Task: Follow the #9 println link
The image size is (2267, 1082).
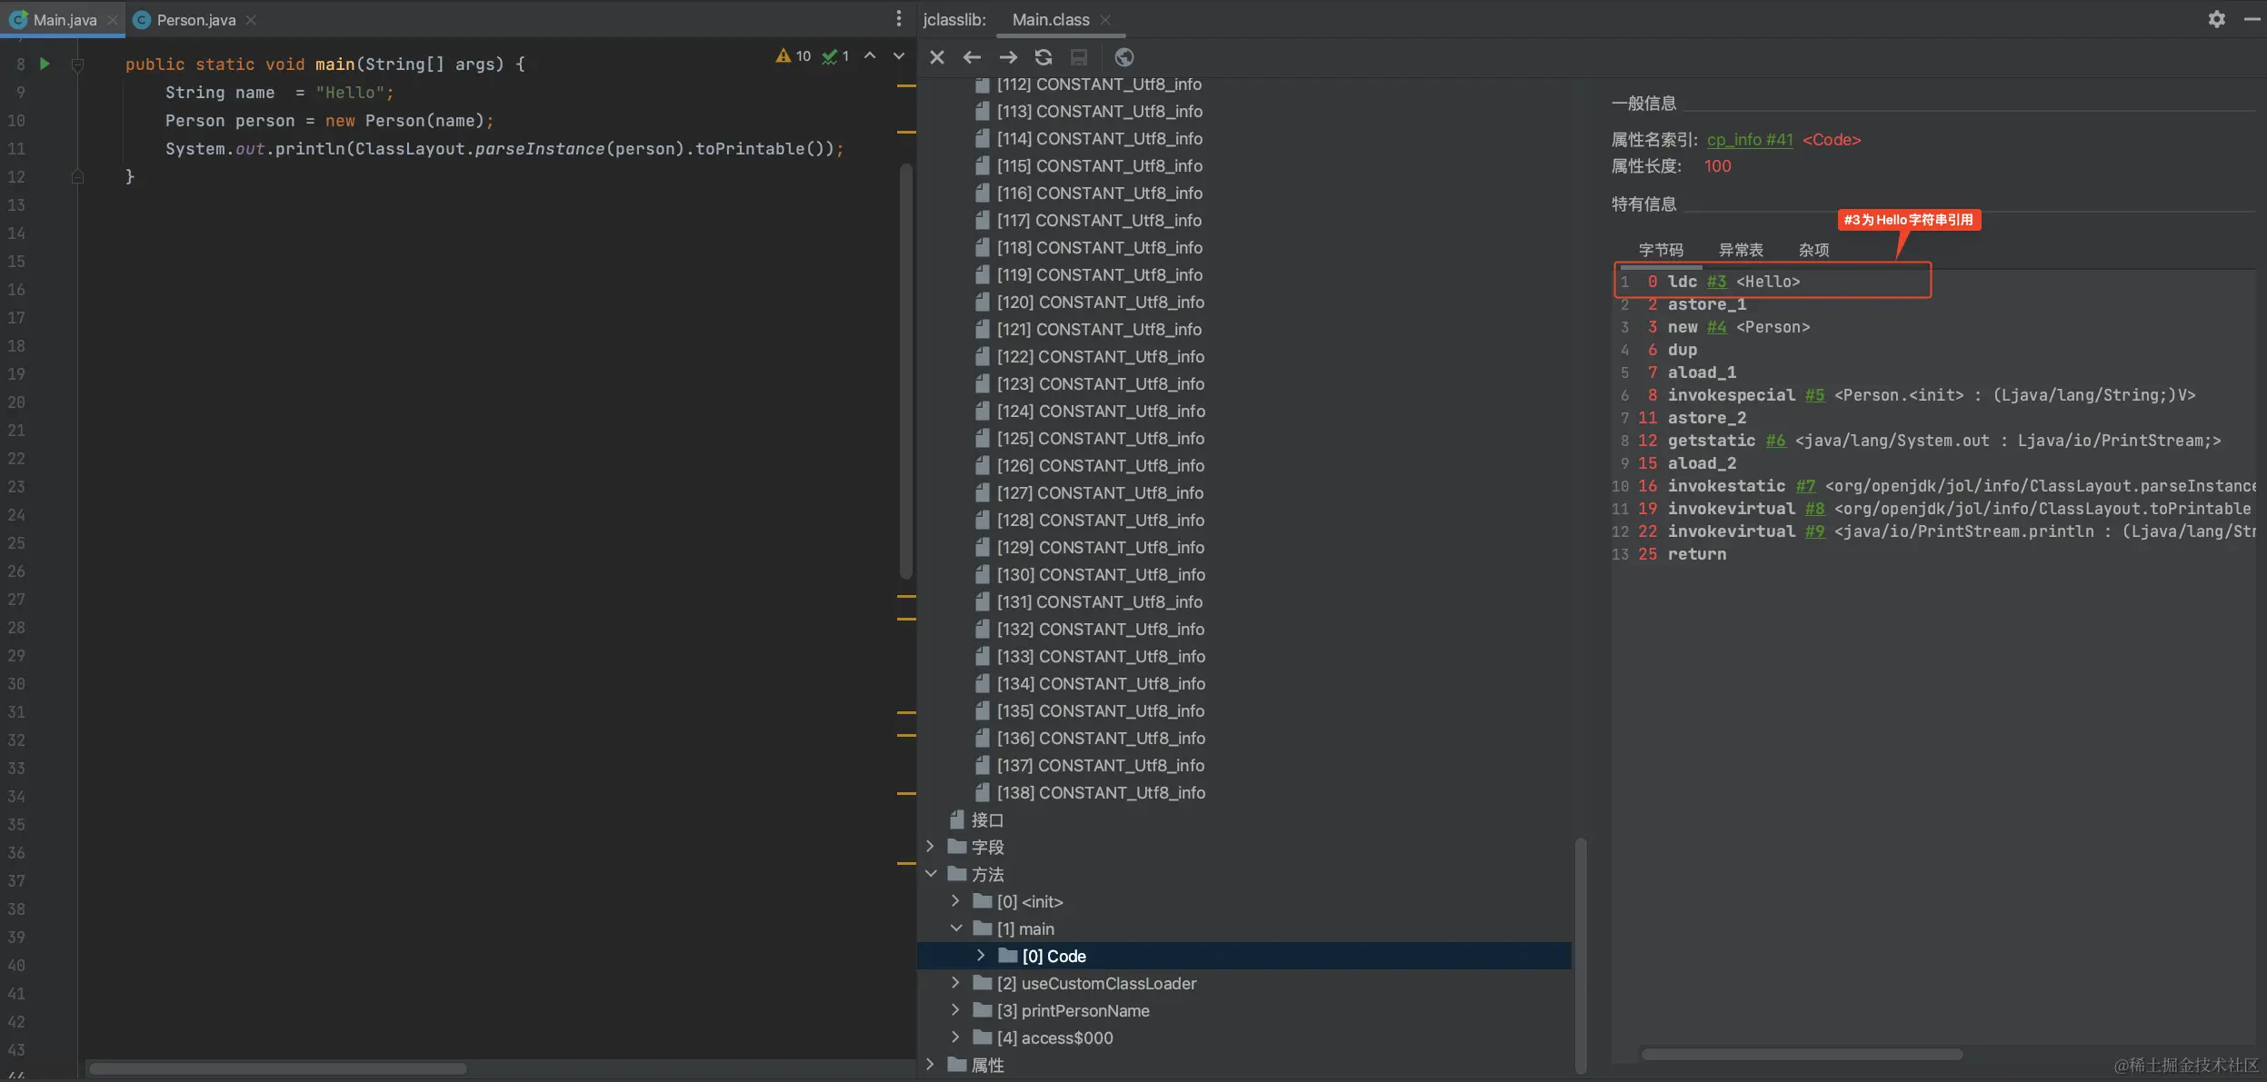Action: click(x=1814, y=531)
